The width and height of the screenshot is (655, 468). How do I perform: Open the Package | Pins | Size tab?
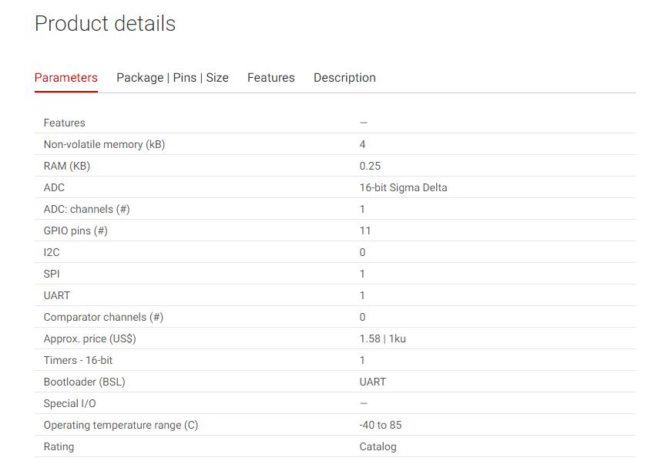(x=173, y=78)
